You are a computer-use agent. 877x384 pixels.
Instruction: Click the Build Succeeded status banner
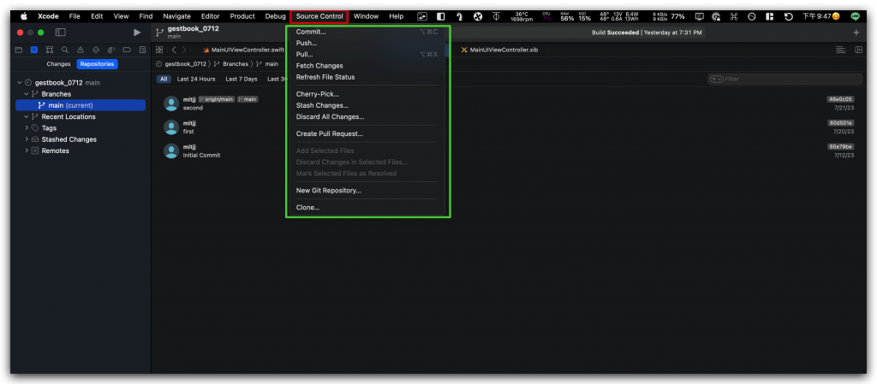(x=647, y=32)
